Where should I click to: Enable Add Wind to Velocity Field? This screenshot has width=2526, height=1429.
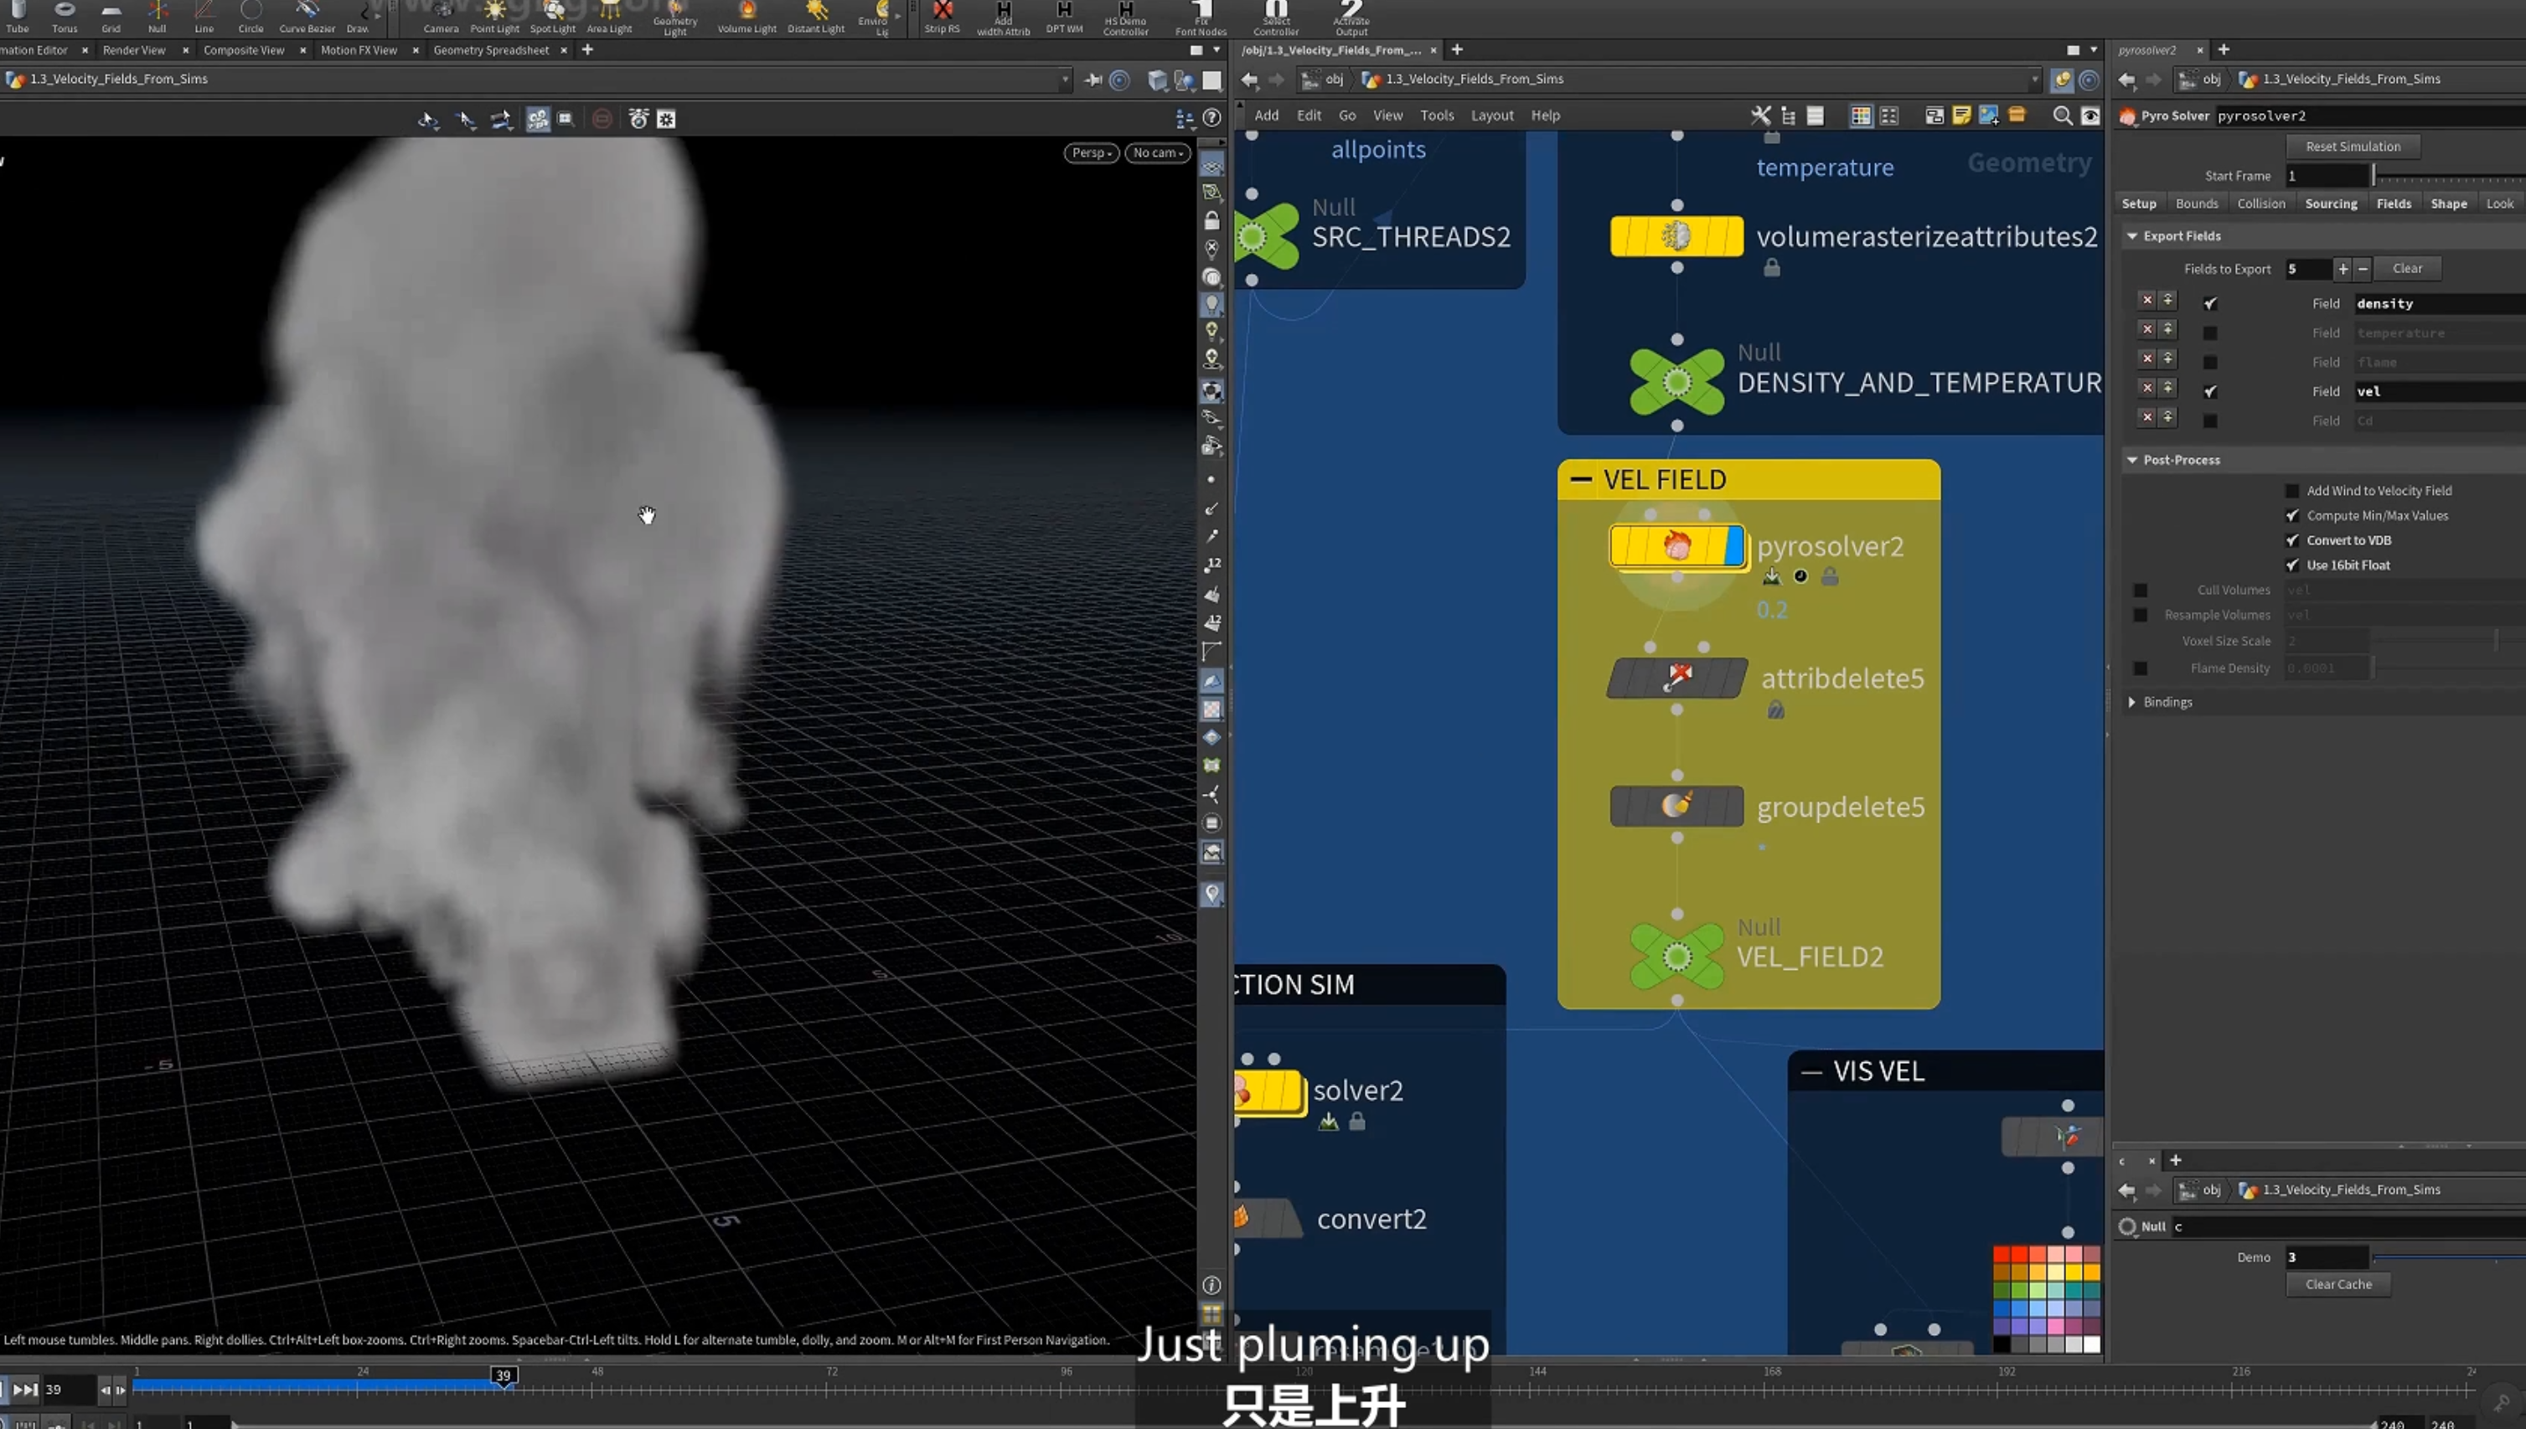point(2292,491)
